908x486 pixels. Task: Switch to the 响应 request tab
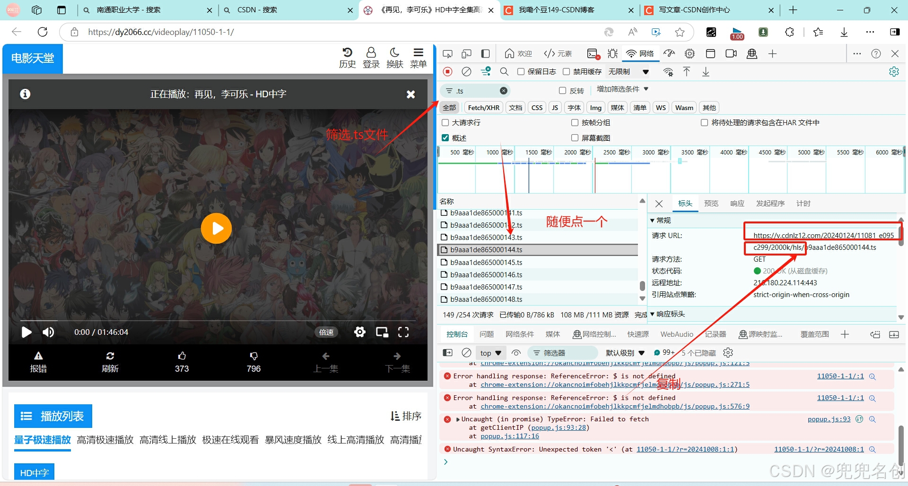pyautogui.click(x=737, y=204)
